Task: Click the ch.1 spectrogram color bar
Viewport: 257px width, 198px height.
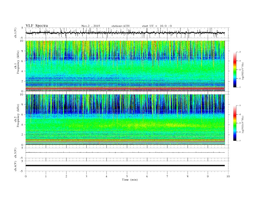Action: (235, 70)
